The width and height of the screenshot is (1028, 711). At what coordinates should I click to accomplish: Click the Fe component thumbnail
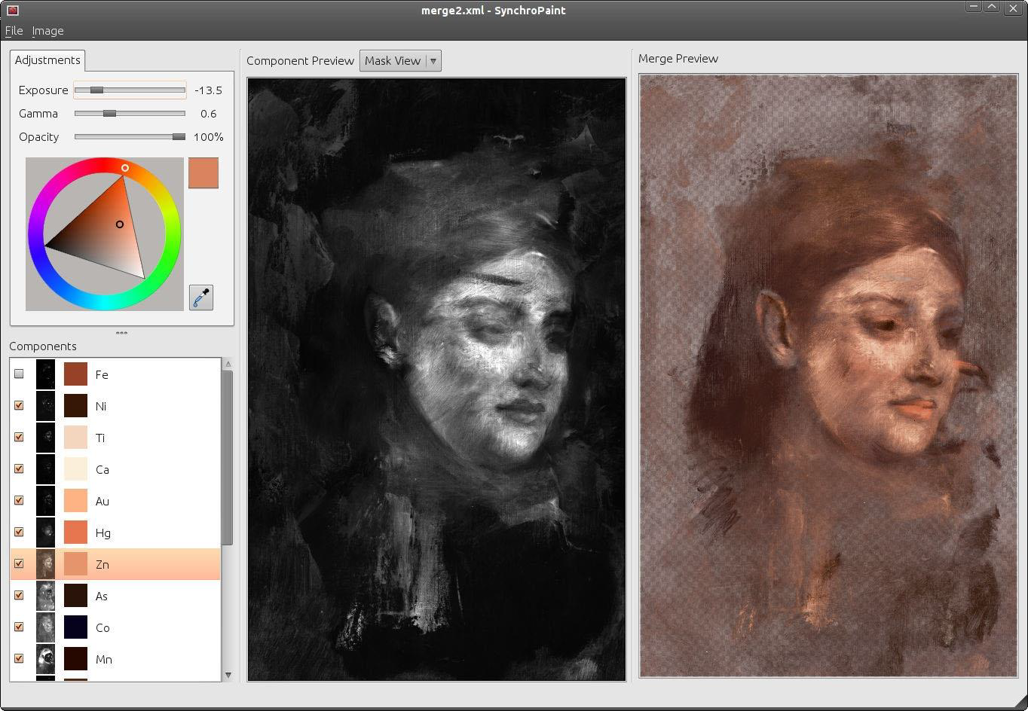pyautogui.click(x=45, y=373)
